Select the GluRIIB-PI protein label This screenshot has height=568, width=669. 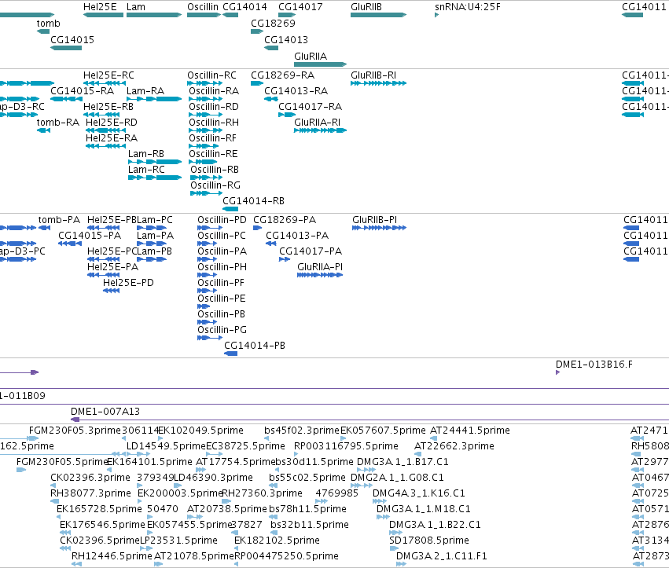coord(375,220)
